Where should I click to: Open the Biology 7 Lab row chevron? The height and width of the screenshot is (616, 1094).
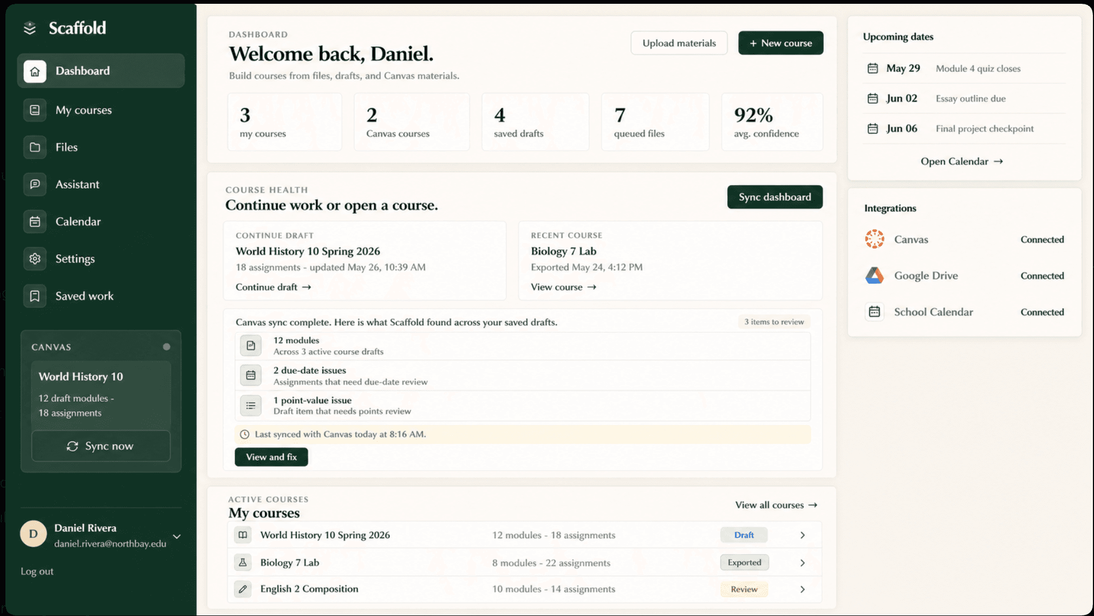[x=803, y=563]
